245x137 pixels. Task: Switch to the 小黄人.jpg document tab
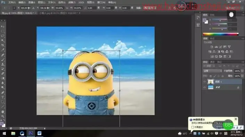(59, 13)
